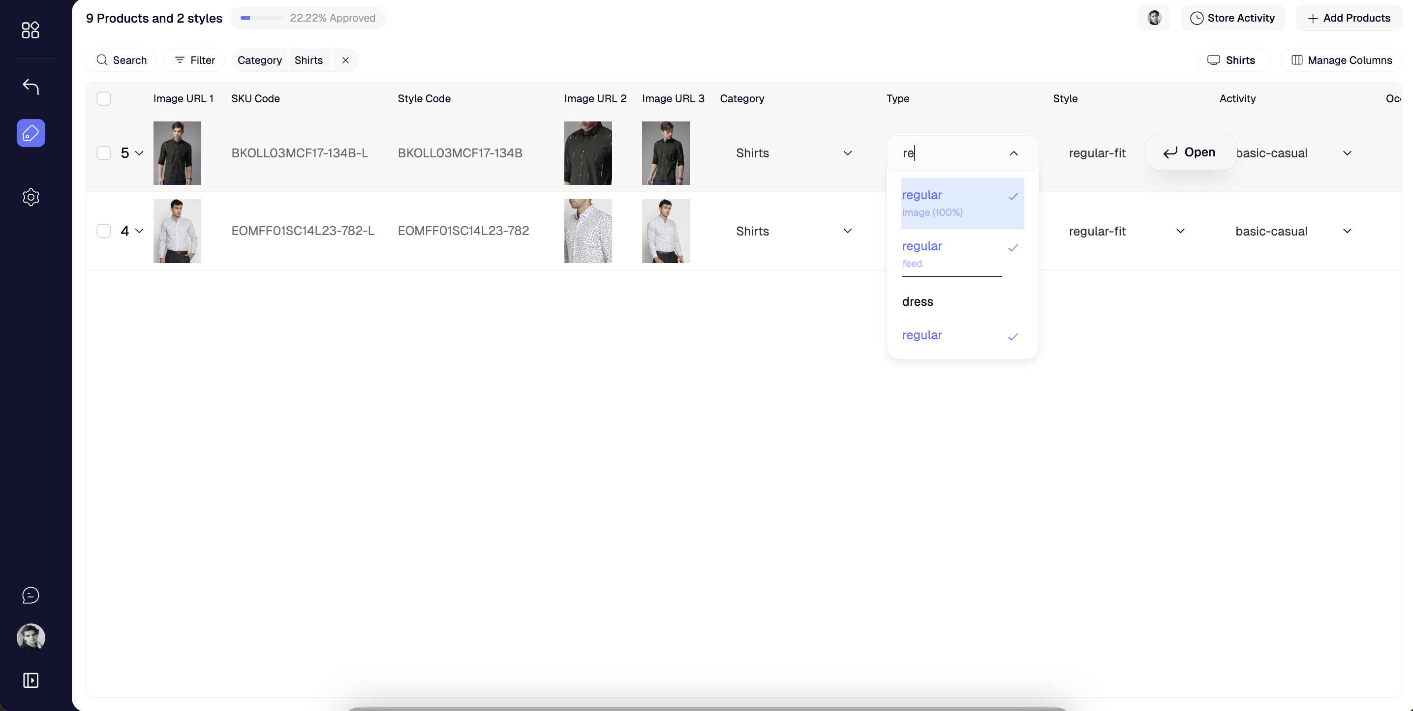Open the dashboard grid icon in sidebar
The width and height of the screenshot is (1413, 711).
[x=30, y=30]
